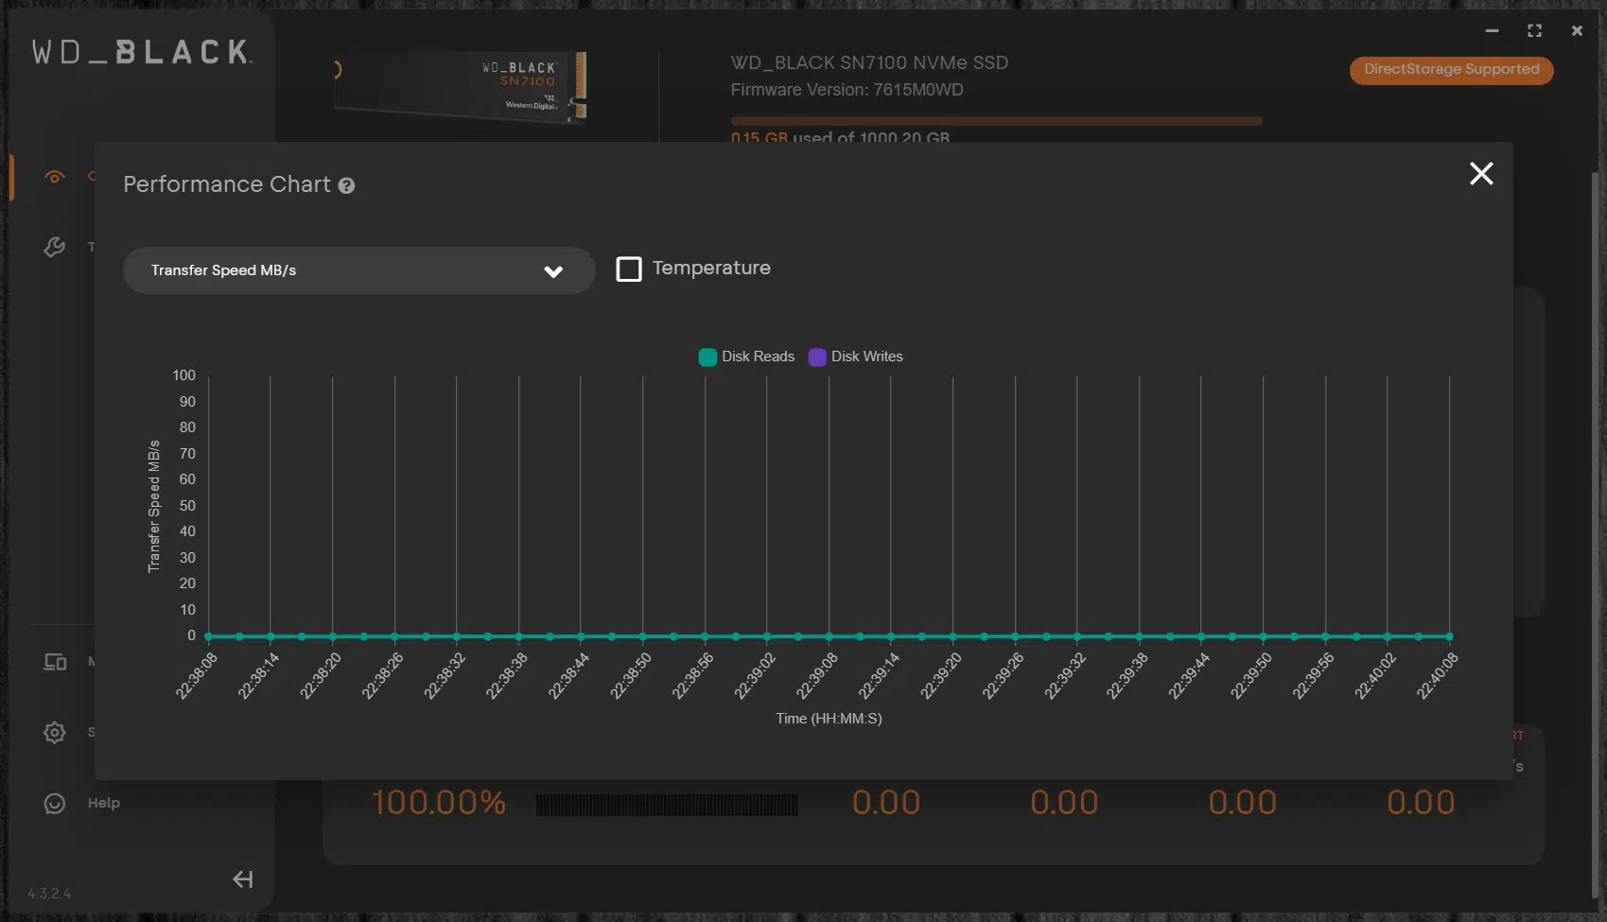Select the Help menu label

(104, 803)
